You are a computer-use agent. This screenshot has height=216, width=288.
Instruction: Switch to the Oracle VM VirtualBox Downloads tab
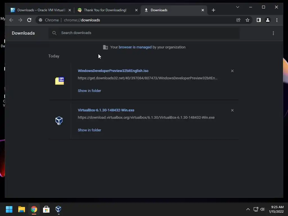pyautogui.click(x=38, y=10)
